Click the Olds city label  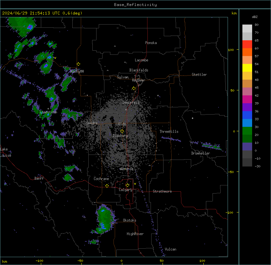point(122,124)
